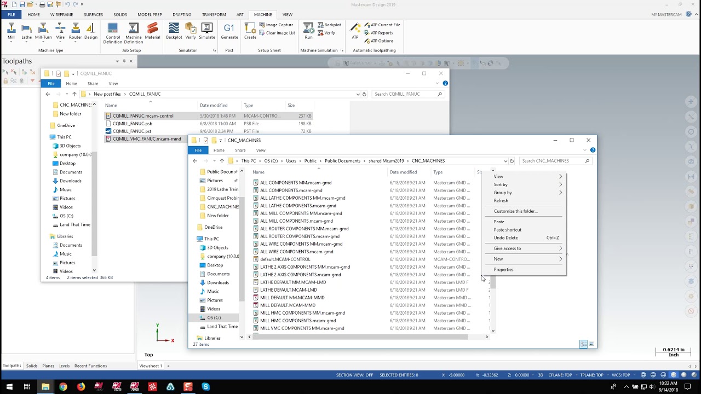Select CQMILL_FANUC.psb file in the back window

[132, 124]
